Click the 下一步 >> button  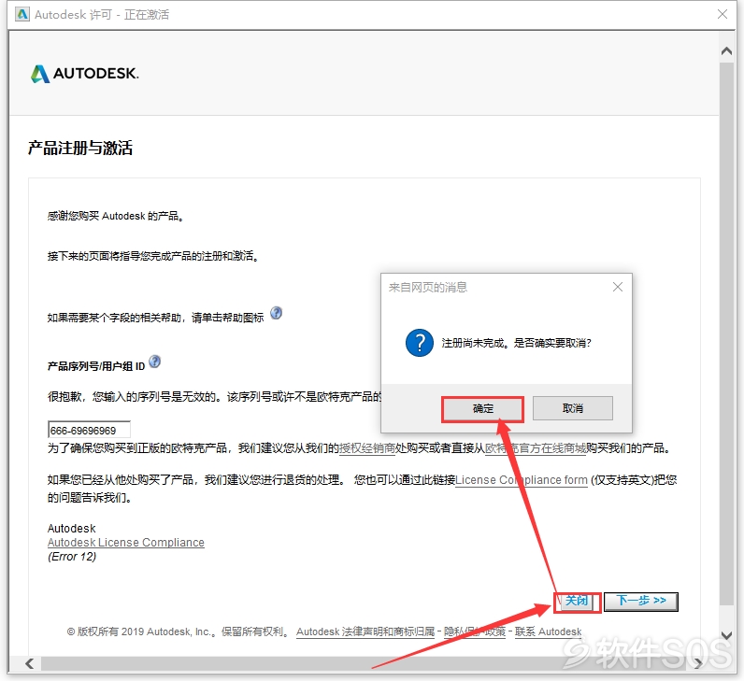click(x=641, y=602)
